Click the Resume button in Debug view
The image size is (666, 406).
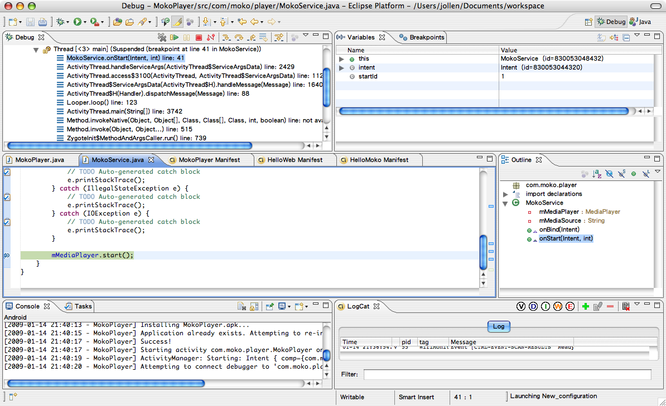tap(174, 37)
